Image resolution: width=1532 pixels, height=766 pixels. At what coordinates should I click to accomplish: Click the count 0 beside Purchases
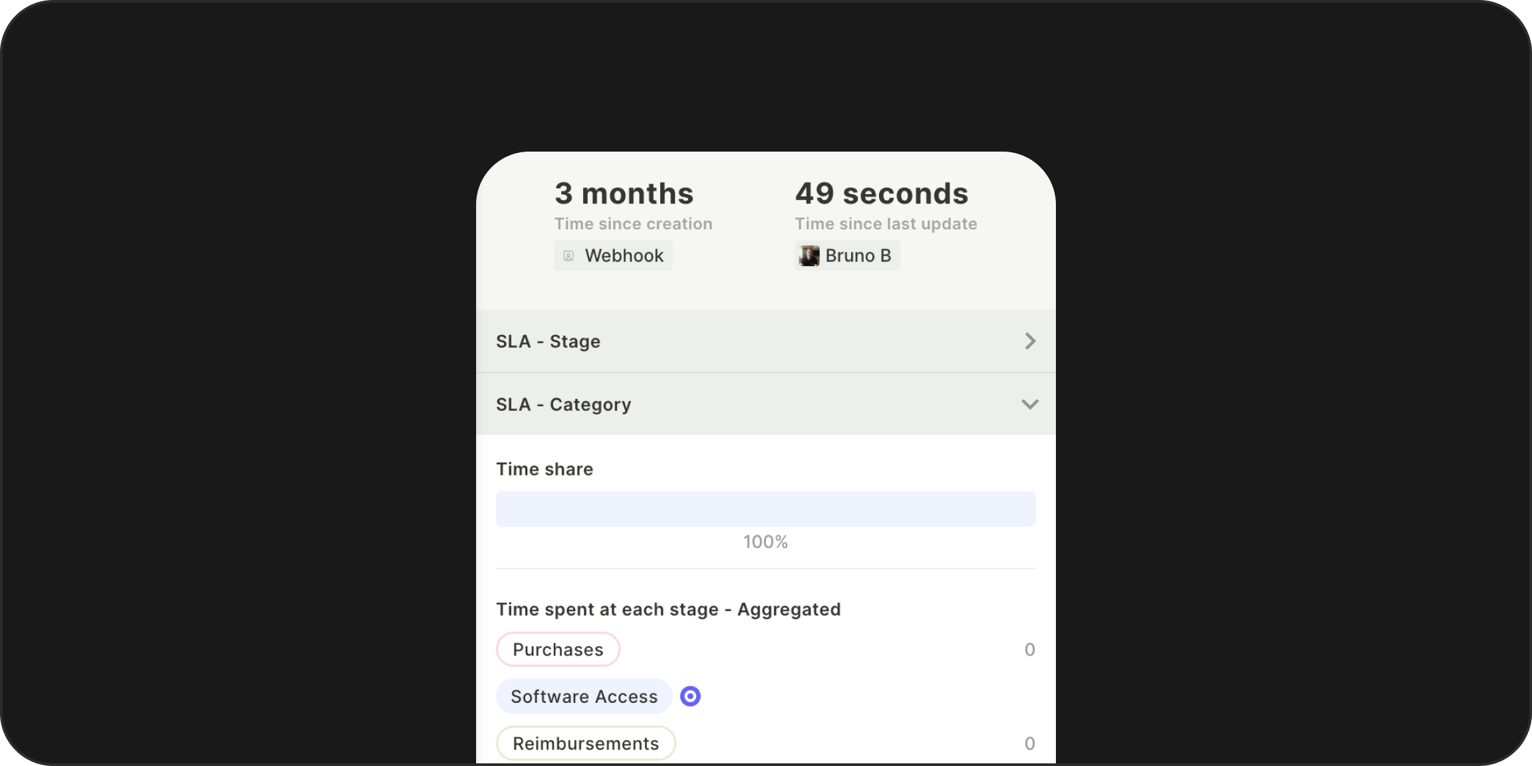(1029, 649)
